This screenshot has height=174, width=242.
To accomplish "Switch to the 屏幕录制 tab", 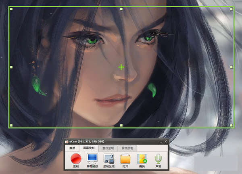I will tap(89, 148).
